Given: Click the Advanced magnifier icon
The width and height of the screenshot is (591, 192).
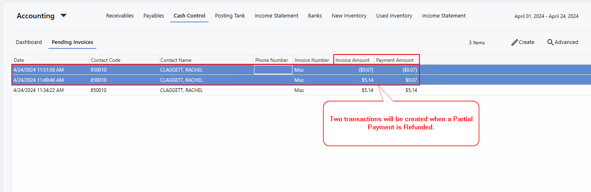Looking at the screenshot, I should click(550, 42).
